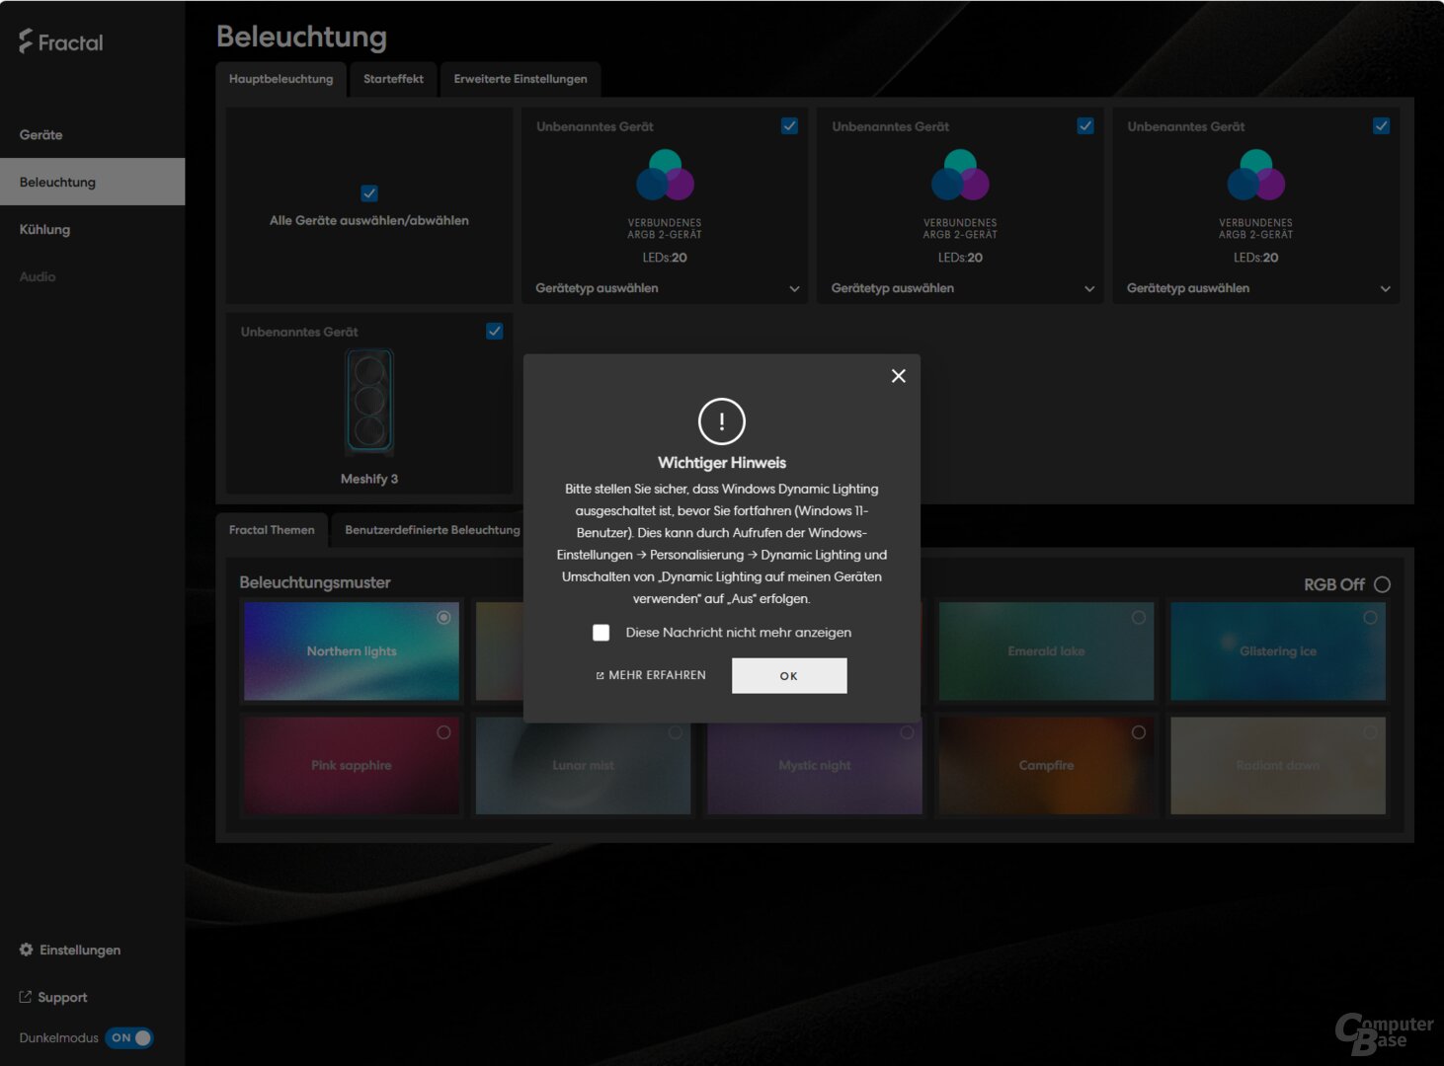Image resolution: width=1444 pixels, height=1066 pixels.
Task: Click the Mehr erfahren link
Action: coord(656,675)
